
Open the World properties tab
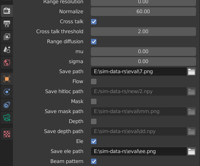click(7, 62)
